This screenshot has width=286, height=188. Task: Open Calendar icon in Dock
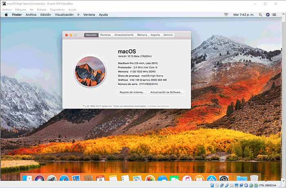(x=101, y=178)
